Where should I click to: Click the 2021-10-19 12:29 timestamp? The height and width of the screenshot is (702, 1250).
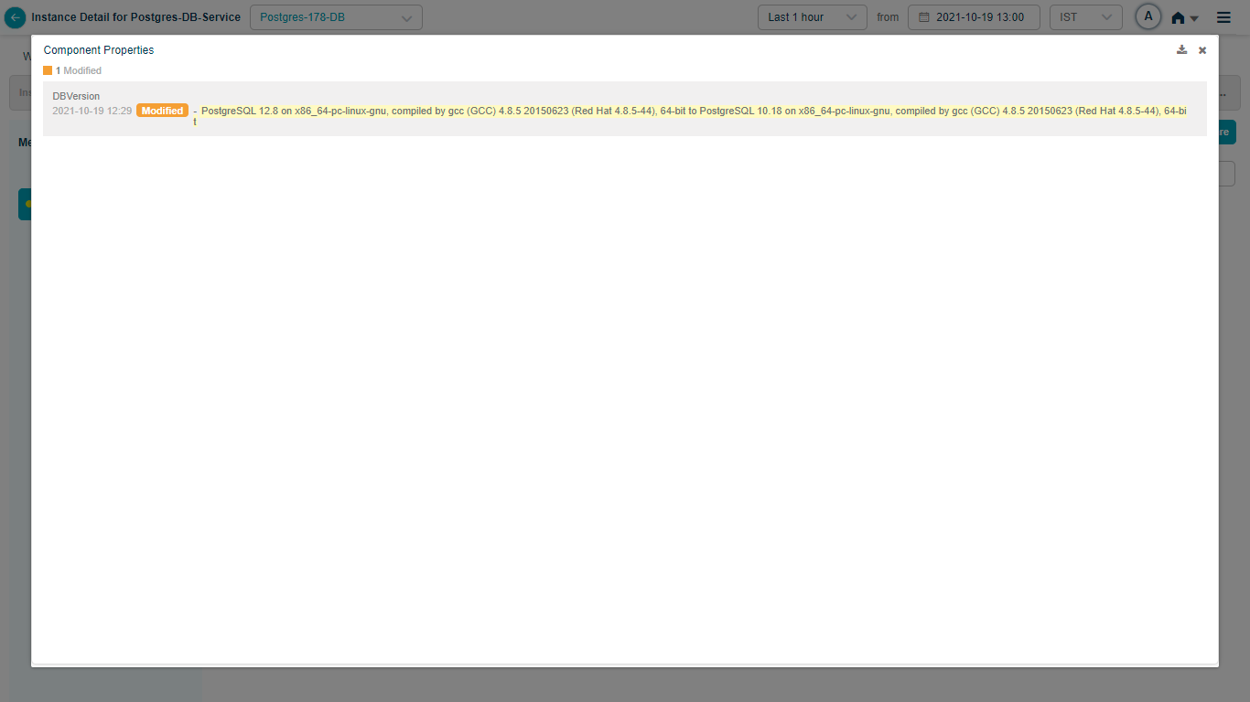[92, 111]
